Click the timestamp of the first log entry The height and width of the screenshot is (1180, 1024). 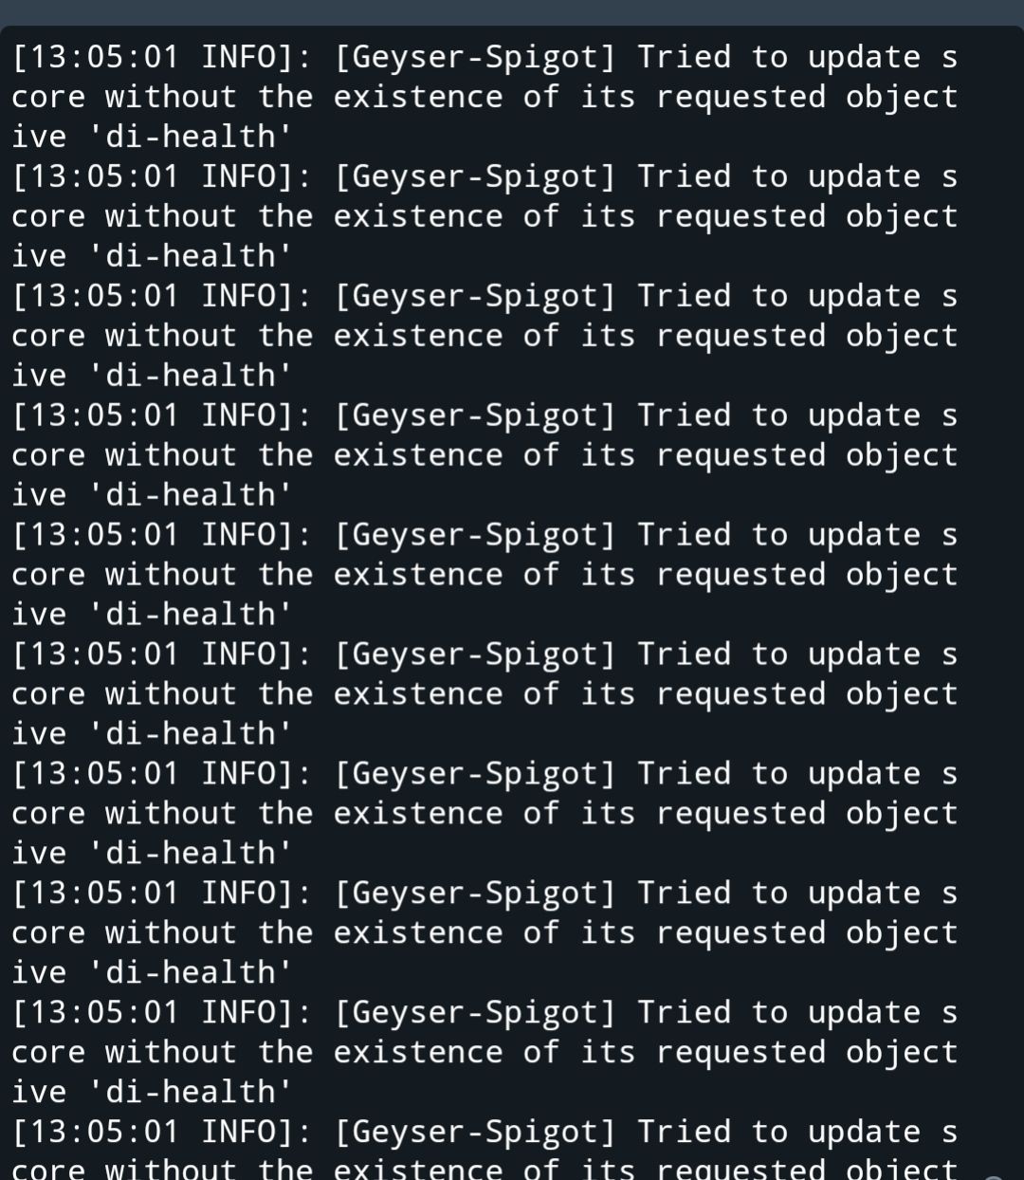(95, 58)
